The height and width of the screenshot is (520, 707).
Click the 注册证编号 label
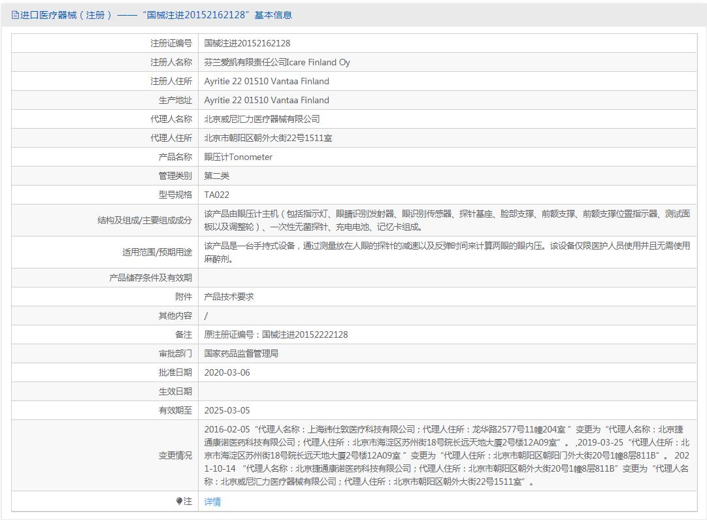click(171, 43)
